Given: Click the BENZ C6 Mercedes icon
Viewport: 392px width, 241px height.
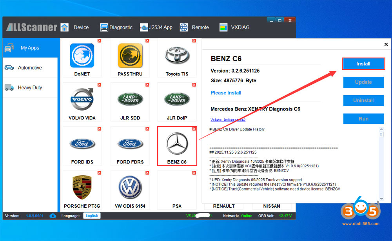Looking at the screenshot, I should tap(177, 143).
